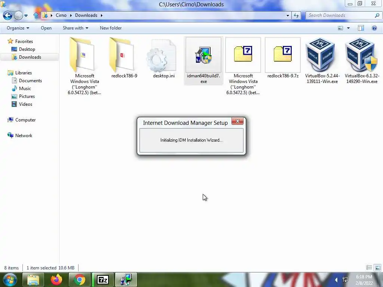383x287 pixels.
Task: Open the view options dropdown arrow
Action: pyautogui.click(x=348, y=28)
